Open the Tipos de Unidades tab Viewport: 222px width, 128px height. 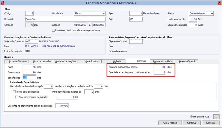point(41,62)
